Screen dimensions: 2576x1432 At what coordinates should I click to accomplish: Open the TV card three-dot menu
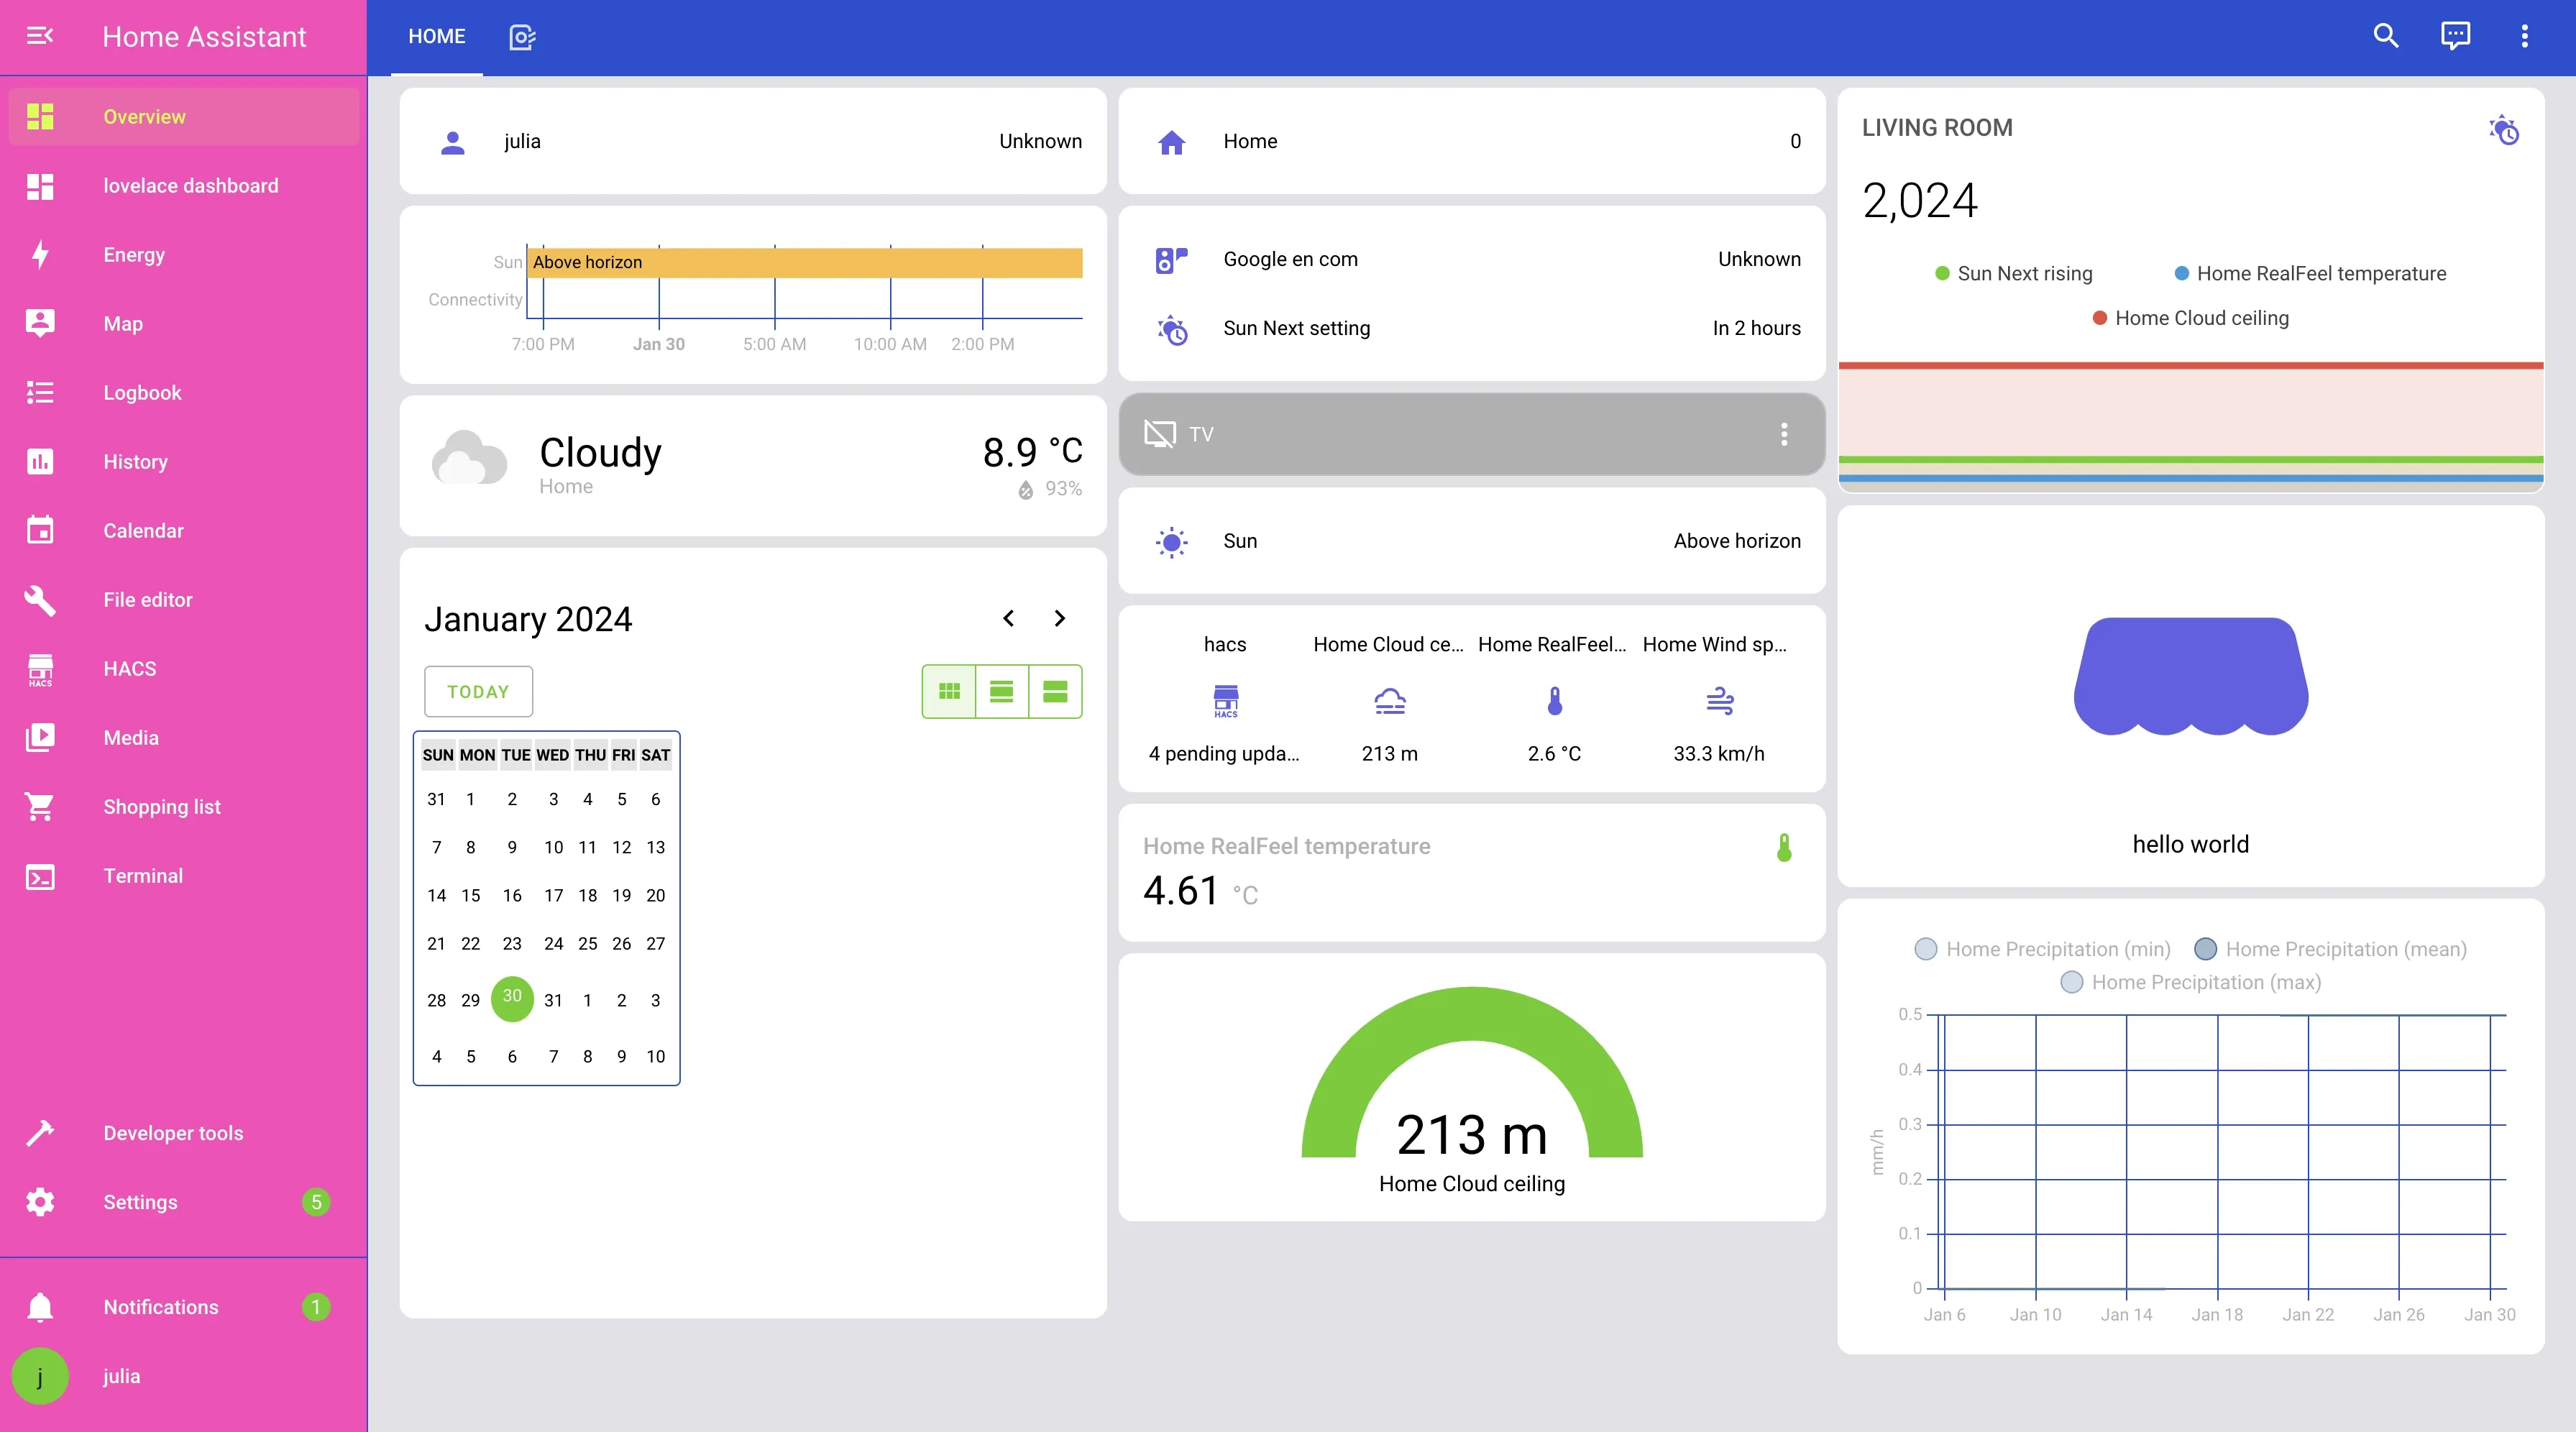[1783, 434]
